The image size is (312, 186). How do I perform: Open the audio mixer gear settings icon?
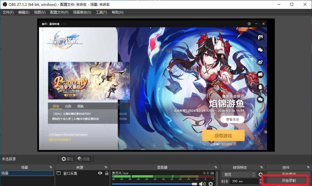(x=211, y=184)
